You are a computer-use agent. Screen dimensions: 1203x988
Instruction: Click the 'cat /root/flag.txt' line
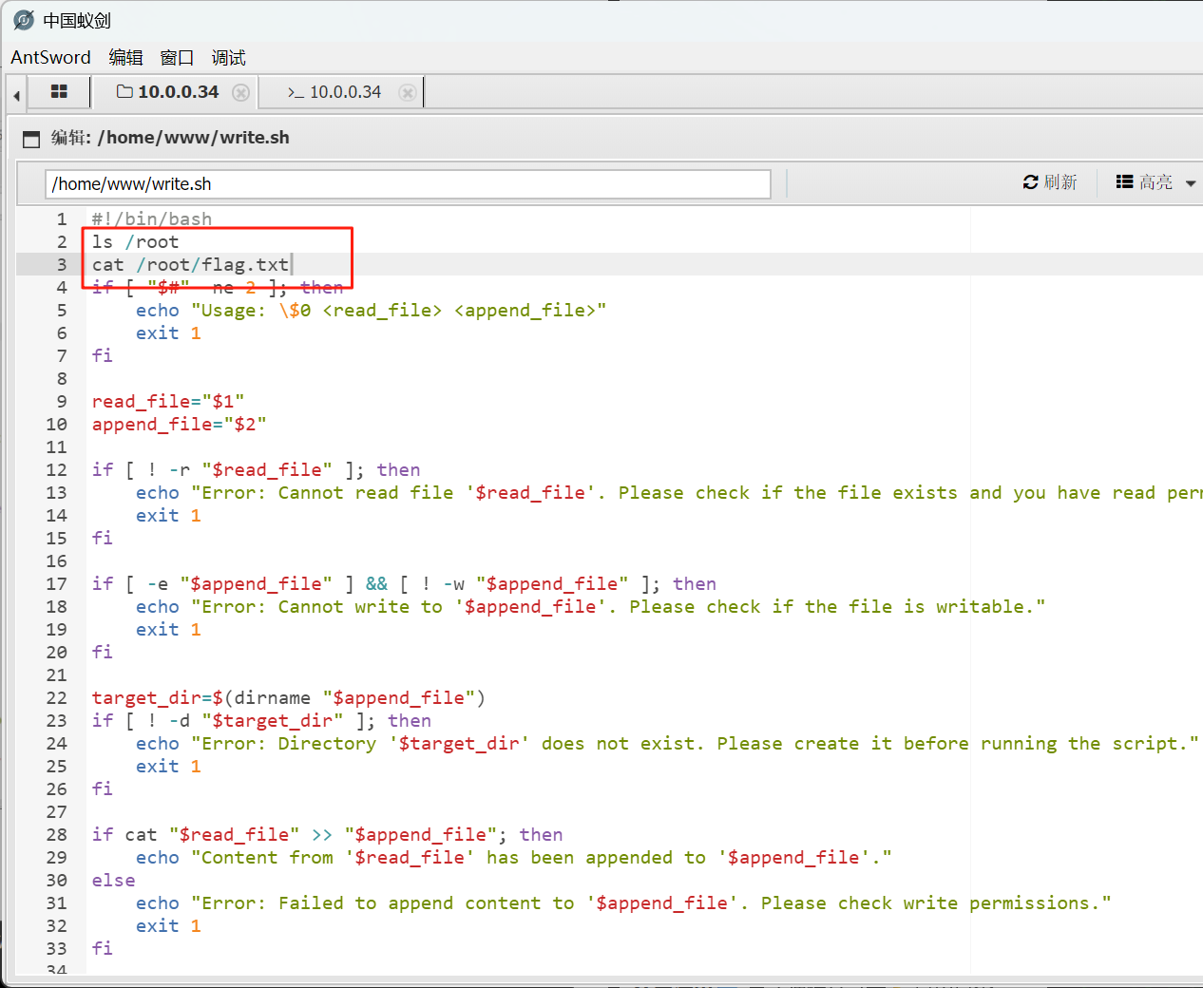pyautogui.click(x=190, y=264)
